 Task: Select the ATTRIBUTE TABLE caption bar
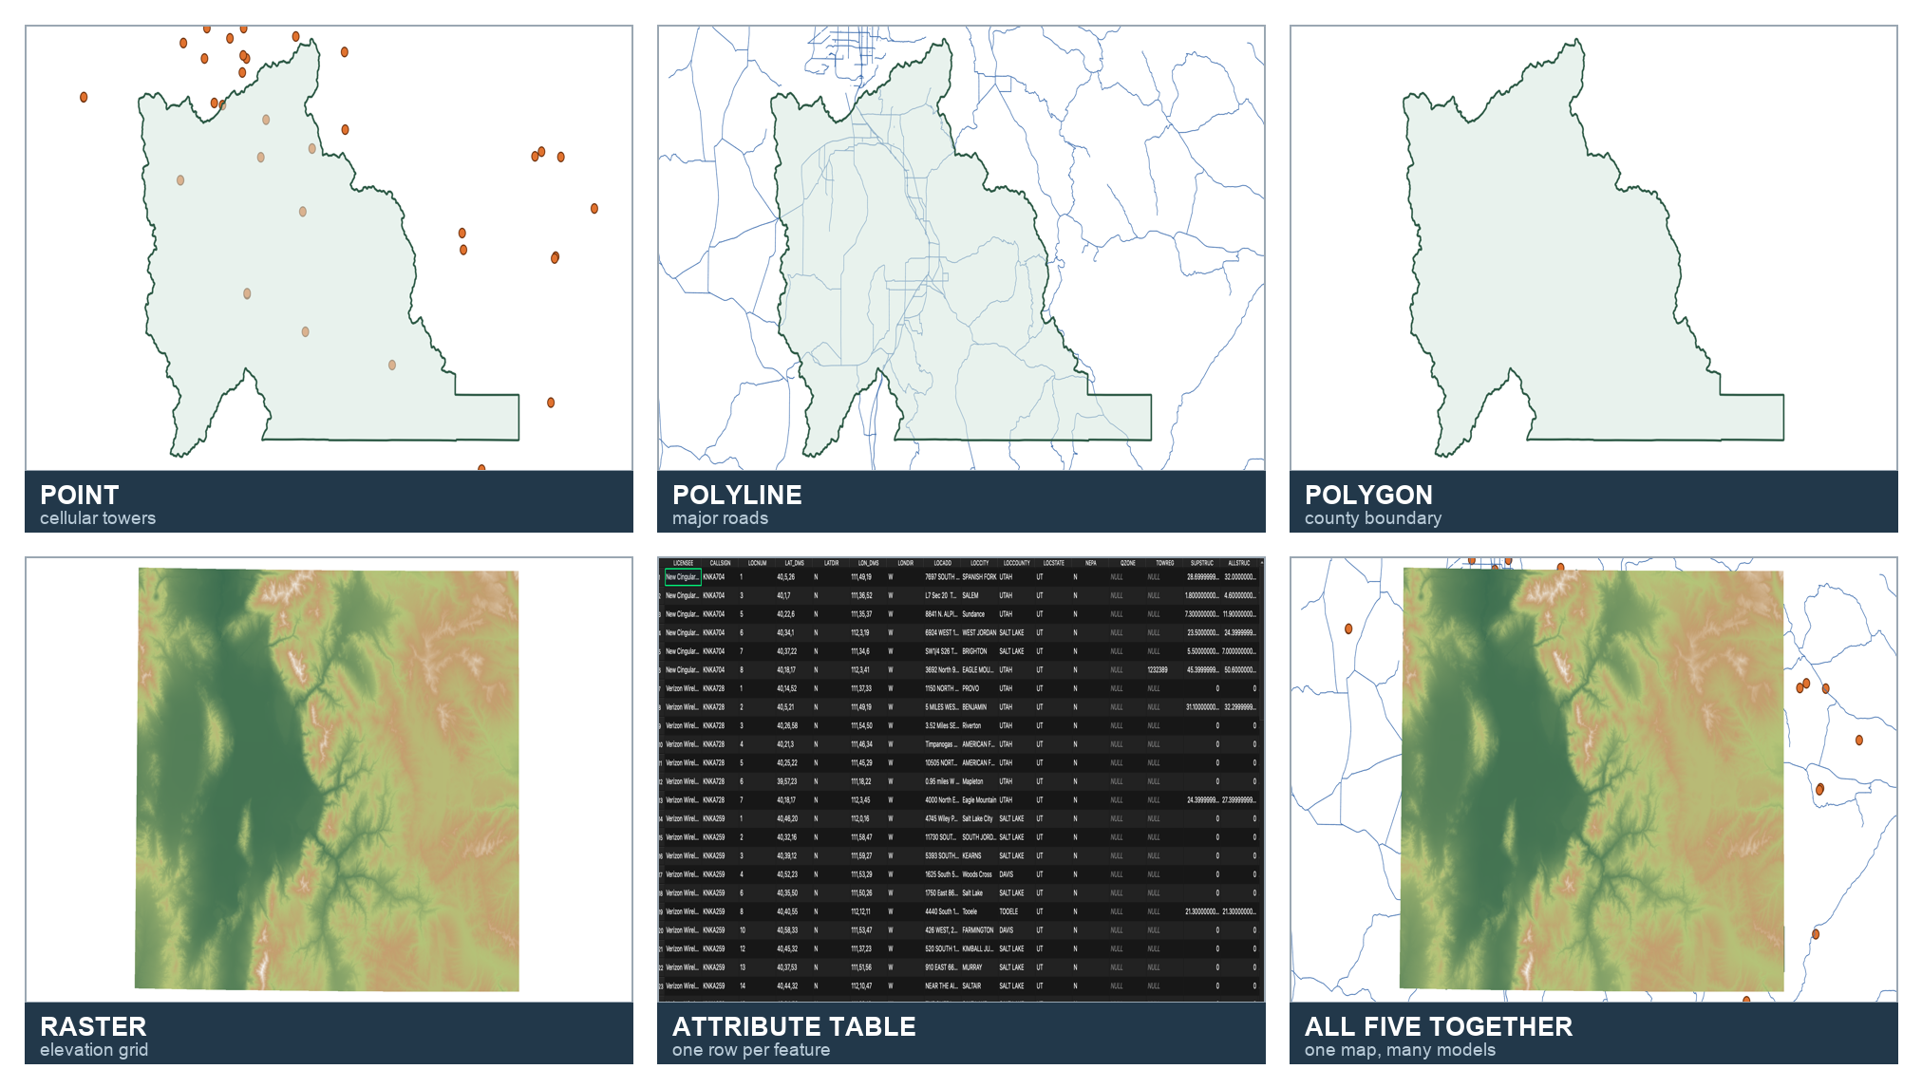click(961, 1034)
